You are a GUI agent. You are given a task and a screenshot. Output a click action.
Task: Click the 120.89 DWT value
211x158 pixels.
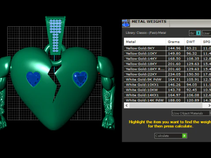pos(193,100)
